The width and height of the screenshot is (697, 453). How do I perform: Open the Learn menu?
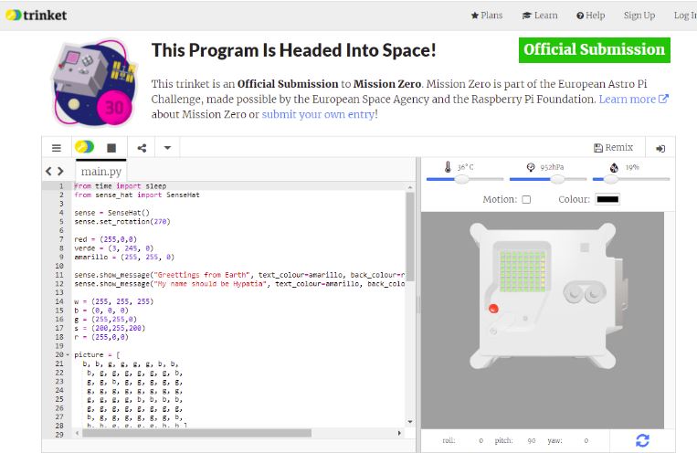coord(540,16)
